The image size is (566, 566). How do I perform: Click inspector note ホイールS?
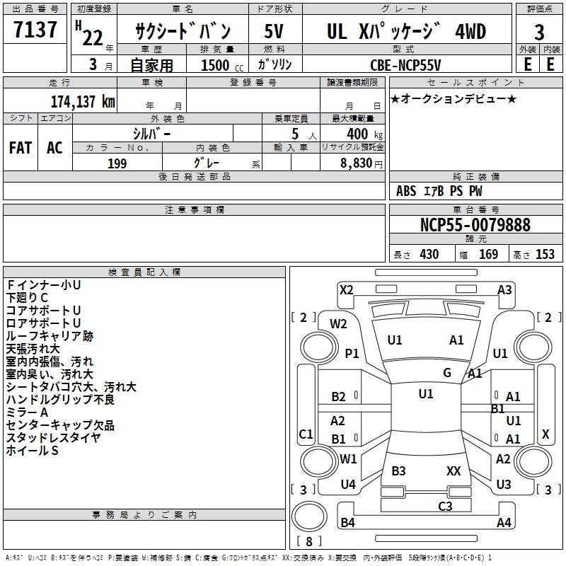(32, 451)
